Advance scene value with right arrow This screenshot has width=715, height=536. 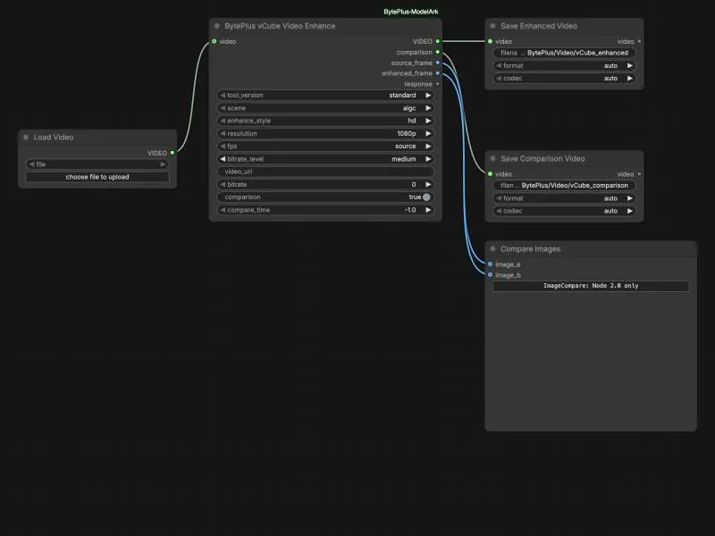pos(428,108)
